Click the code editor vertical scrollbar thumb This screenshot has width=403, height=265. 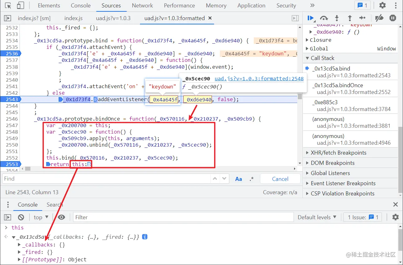pyautogui.click(x=300, y=97)
